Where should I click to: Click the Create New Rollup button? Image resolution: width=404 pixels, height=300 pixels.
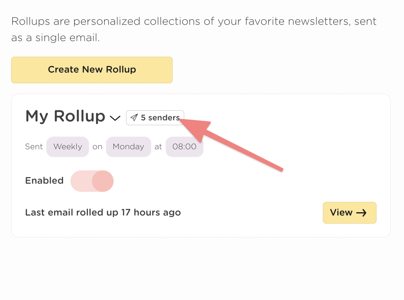[x=92, y=70]
